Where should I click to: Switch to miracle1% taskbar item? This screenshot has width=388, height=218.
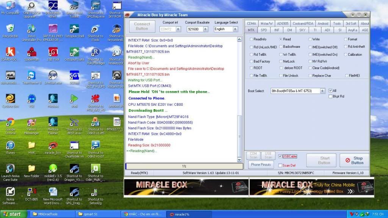pos(189,214)
